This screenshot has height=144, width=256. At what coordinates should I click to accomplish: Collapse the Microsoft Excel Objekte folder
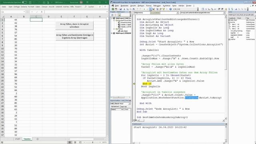(114, 20)
